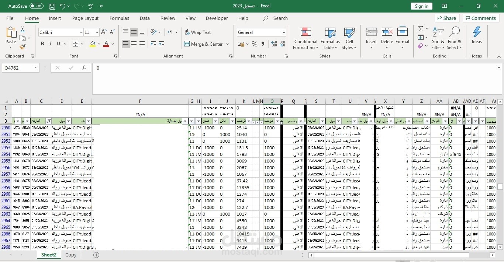Switch to Developer tab

click(x=217, y=18)
